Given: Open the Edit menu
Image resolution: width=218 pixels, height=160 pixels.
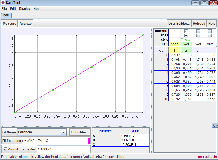Looking at the screenshot, I should (x=13, y=9).
